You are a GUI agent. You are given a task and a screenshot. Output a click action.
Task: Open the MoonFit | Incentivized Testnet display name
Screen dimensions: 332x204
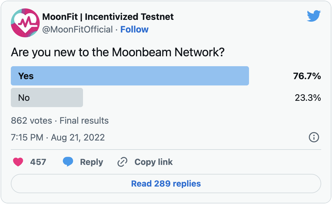[x=108, y=17]
